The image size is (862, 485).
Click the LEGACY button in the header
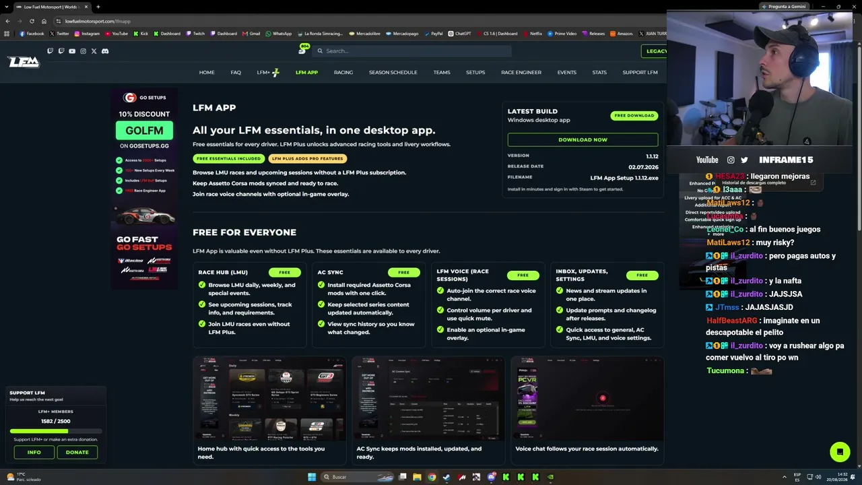(655, 51)
